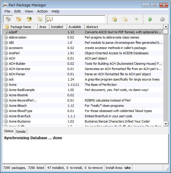This screenshot has width=171, height=173.
Task: Click abstract "RDBMS calculates instead of Perl"
Action: click(108, 100)
